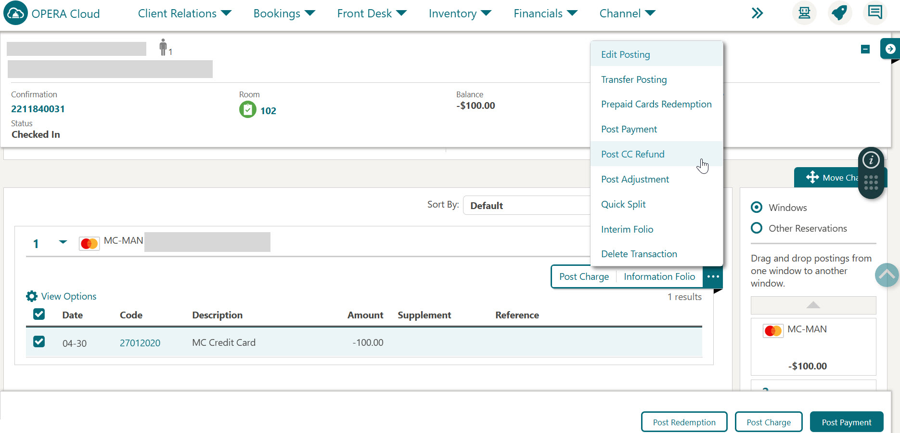This screenshot has width=900, height=433.
Task: Expand the Inventory menu
Action: click(460, 13)
